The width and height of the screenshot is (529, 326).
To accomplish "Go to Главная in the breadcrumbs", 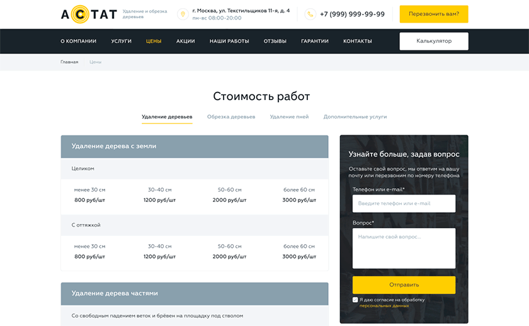I will tap(69, 62).
